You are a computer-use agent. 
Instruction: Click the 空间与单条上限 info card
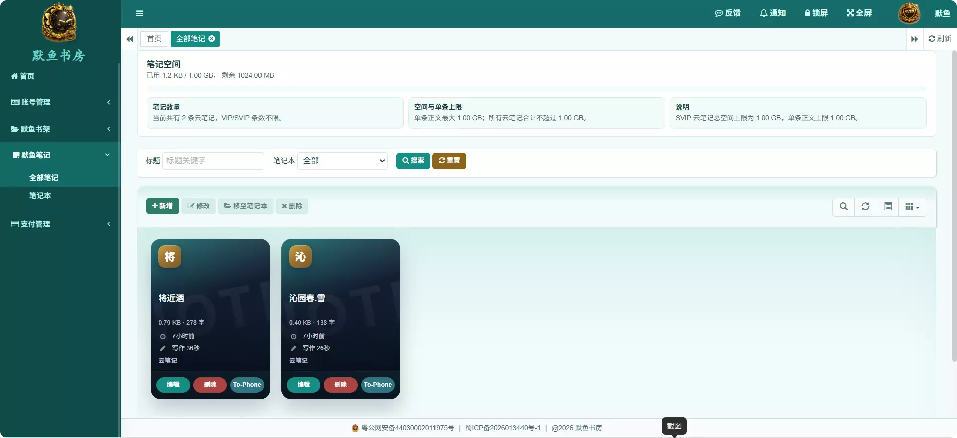tap(537, 113)
